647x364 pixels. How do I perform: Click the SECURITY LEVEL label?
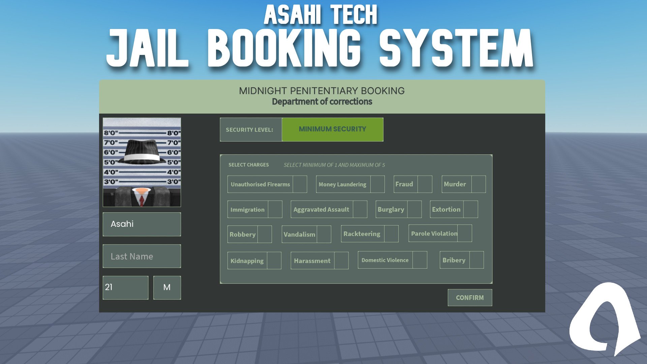pyautogui.click(x=249, y=130)
